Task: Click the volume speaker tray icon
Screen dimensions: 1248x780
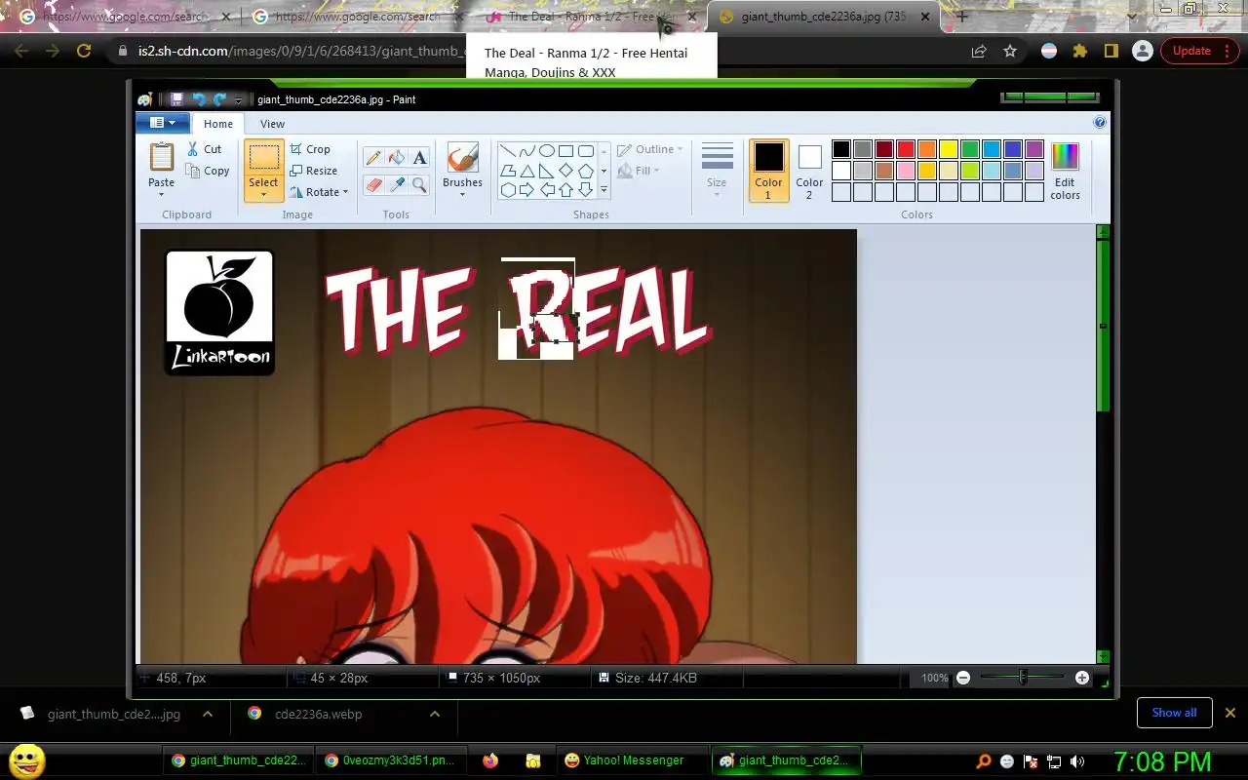Action: click(x=1077, y=761)
